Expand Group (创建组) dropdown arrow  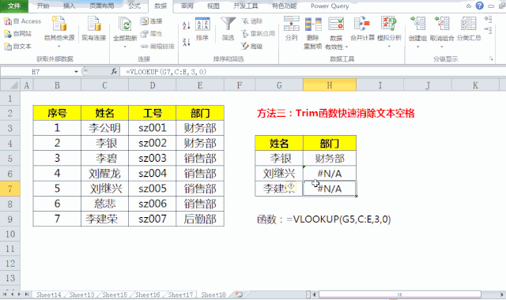click(417, 47)
